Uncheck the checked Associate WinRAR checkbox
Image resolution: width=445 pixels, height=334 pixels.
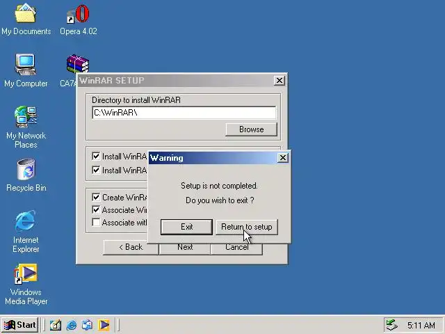[x=96, y=210]
